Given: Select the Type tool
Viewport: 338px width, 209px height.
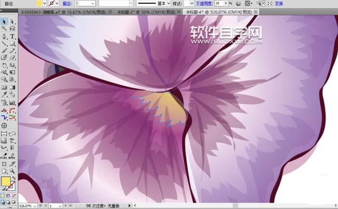Looking at the screenshot, I should (12, 36).
